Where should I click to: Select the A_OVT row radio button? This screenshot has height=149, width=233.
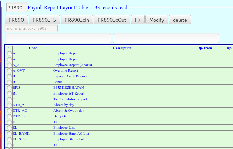pyautogui.click(x=9, y=71)
